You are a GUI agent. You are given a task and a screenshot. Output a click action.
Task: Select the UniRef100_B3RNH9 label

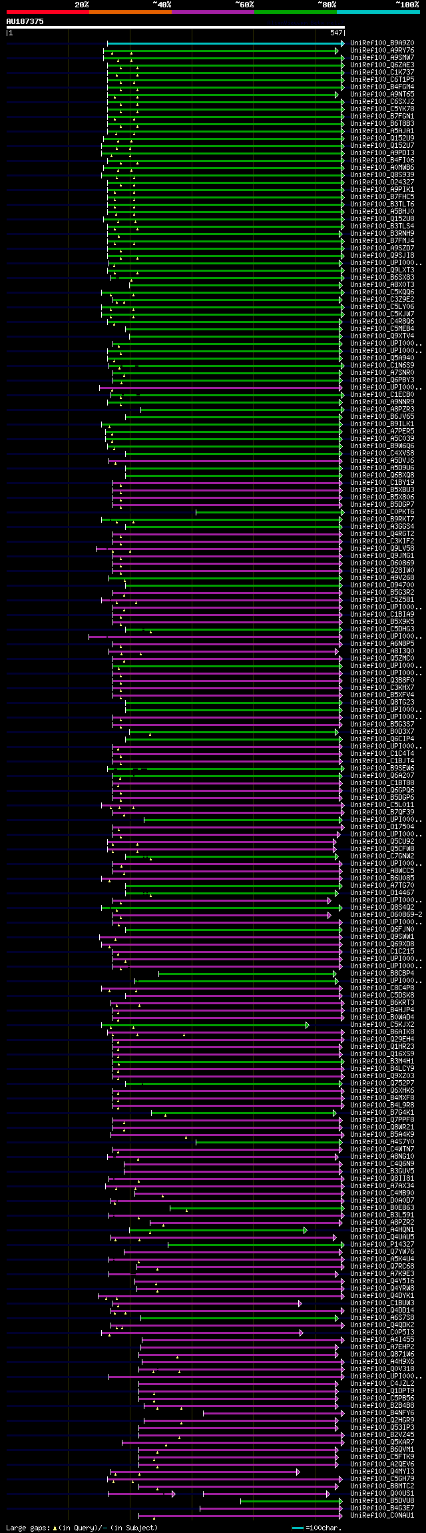pos(382,234)
